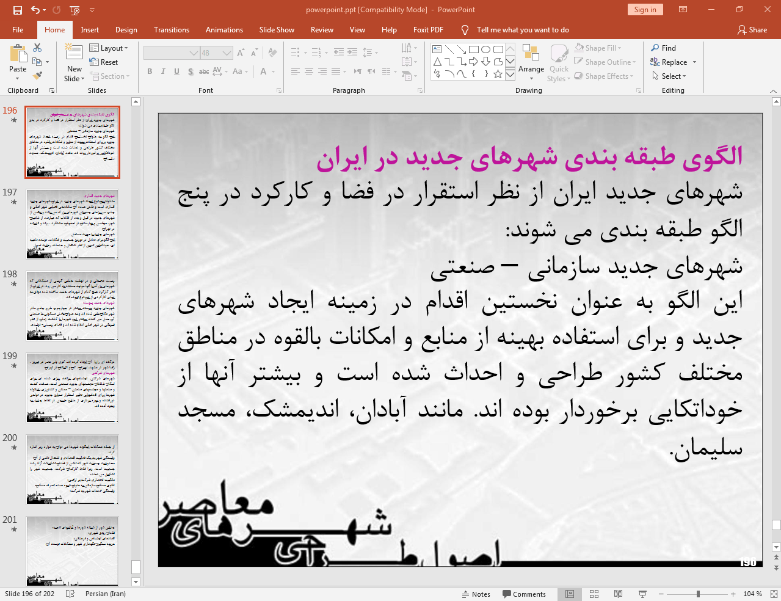
Task: Click the Find magnifier icon
Action: 655,48
